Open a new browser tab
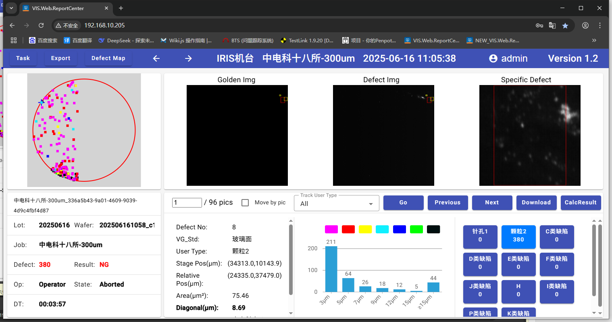The width and height of the screenshot is (612, 322). pos(121,8)
